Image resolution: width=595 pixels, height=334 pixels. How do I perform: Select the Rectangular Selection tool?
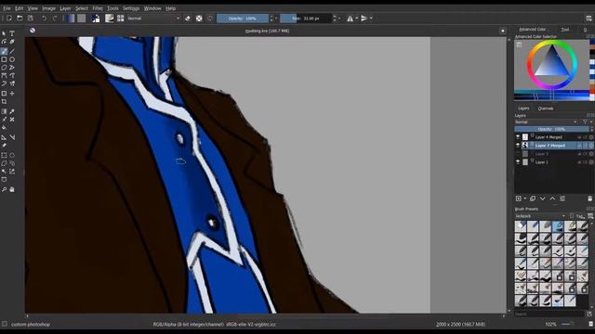coord(4,155)
